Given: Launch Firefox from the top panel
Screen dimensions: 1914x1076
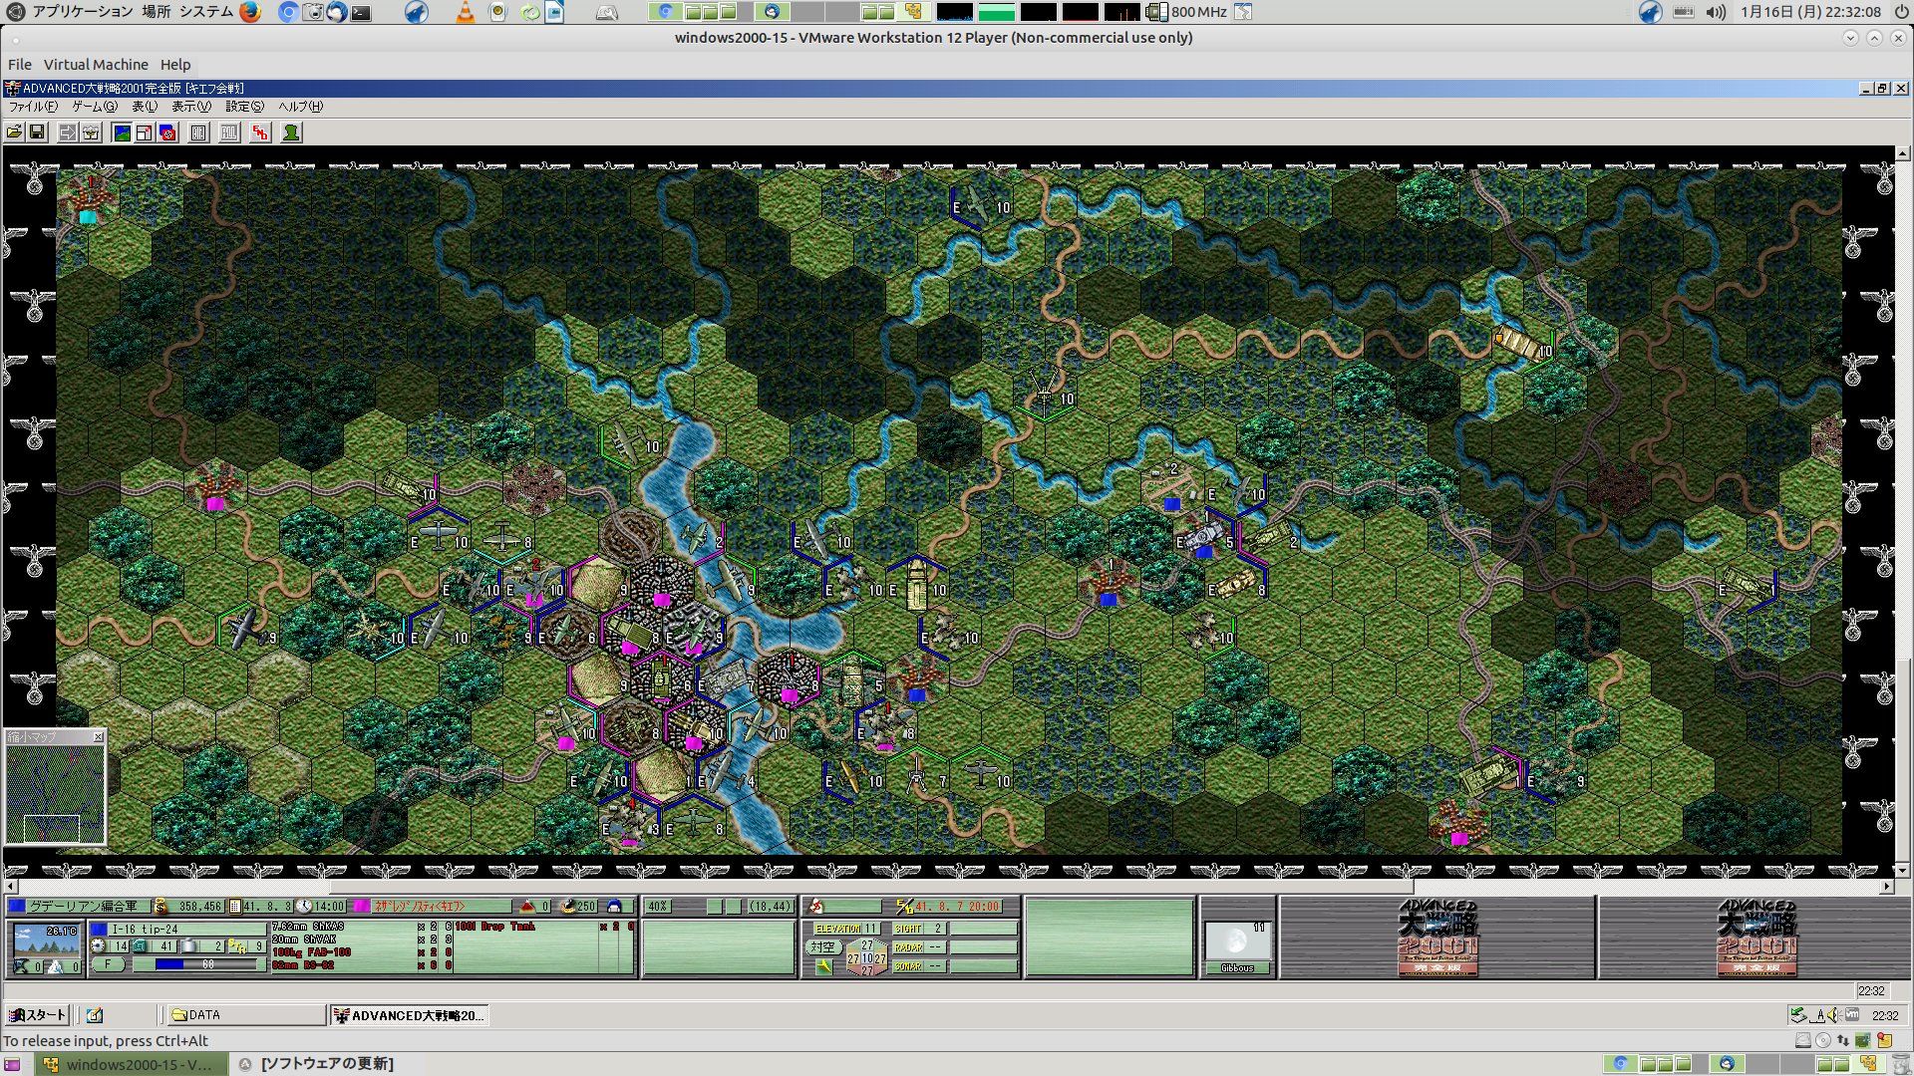Looking at the screenshot, I should pyautogui.click(x=250, y=12).
